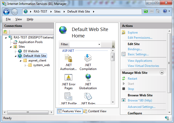Click the Actions pane vertical scrollbar thumb
This screenshot has height=123, width=174.
pyautogui.click(x=169, y=63)
